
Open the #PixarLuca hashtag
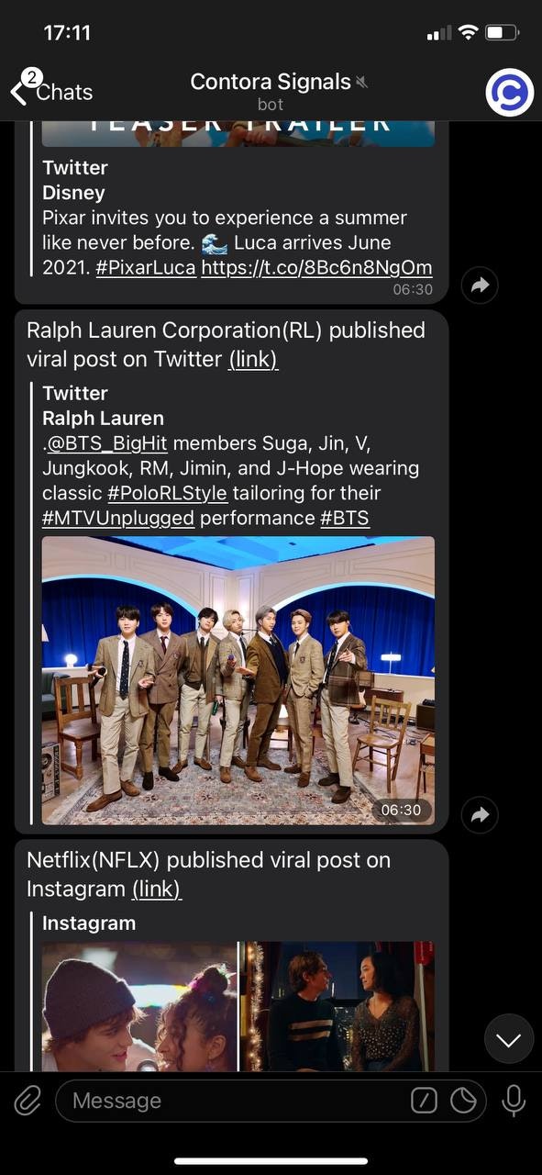[146, 268]
